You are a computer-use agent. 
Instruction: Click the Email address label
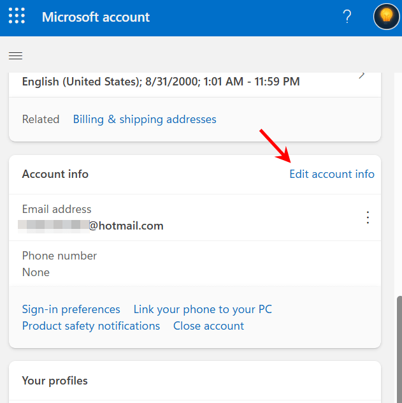pyautogui.click(x=57, y=209)
